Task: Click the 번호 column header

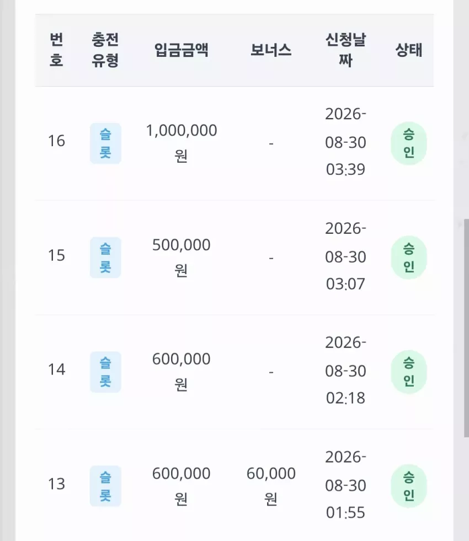Action: [56, 50]
